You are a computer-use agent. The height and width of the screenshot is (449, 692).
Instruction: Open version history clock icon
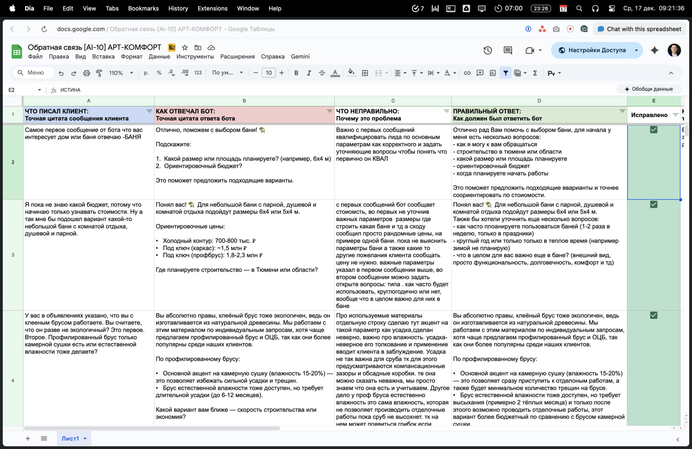(x=488, y=50)
